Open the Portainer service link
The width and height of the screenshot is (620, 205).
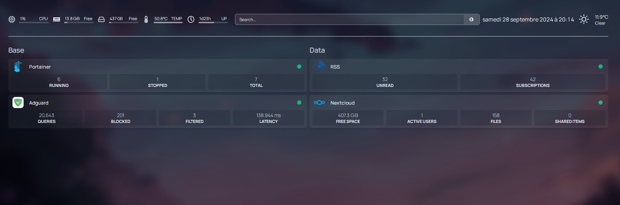[x=40, y=67]
